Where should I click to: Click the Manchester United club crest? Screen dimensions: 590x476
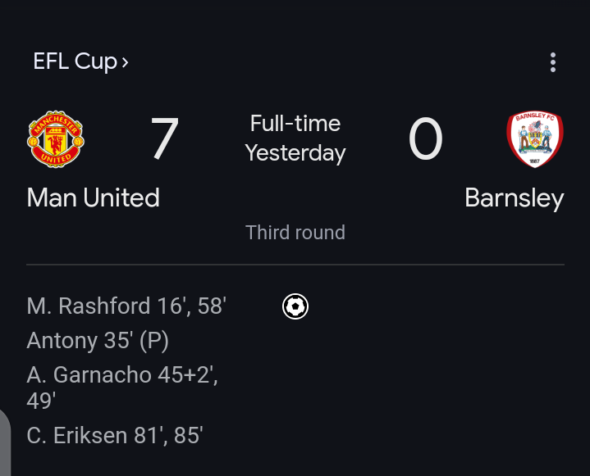tap(57, 139)
